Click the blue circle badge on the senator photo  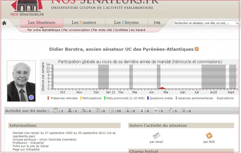(x=31, y=98)
